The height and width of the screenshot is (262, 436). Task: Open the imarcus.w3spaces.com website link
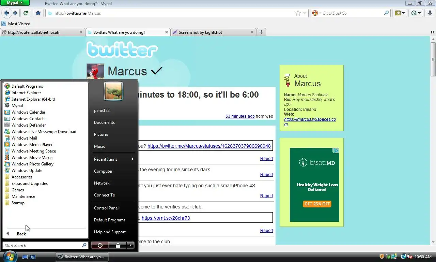(310, 122)
